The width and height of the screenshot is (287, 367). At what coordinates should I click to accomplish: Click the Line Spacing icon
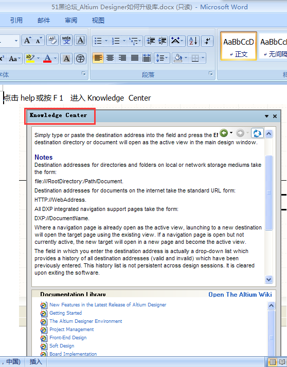162,58
